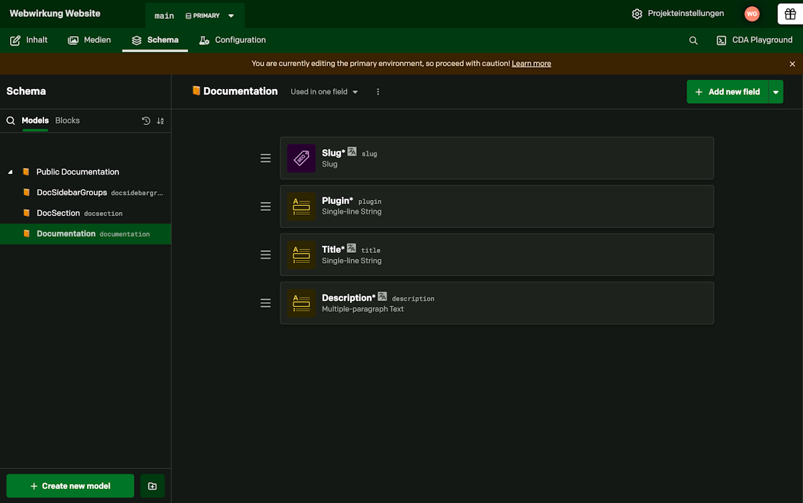The height and width of the screenshot is (503, 803).
Task: Open the Description field card
Action: (497, 303)
